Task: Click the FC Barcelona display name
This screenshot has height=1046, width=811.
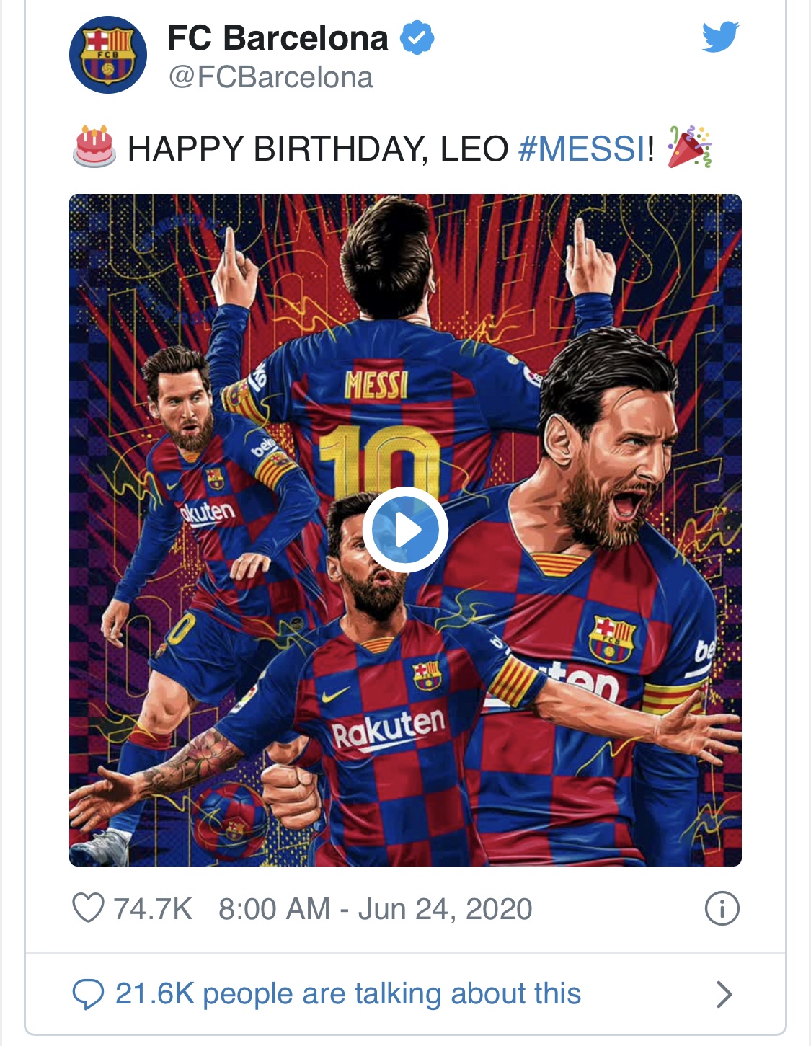Action: click(x=278, y=37)
